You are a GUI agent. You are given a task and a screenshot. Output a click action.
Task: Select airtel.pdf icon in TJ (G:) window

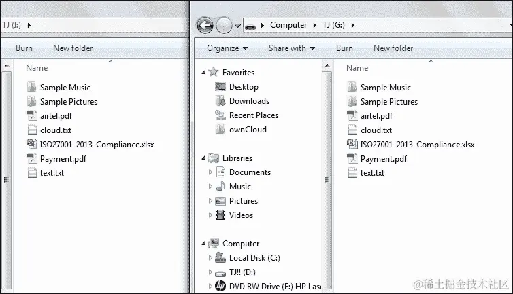tap(352, 115)
